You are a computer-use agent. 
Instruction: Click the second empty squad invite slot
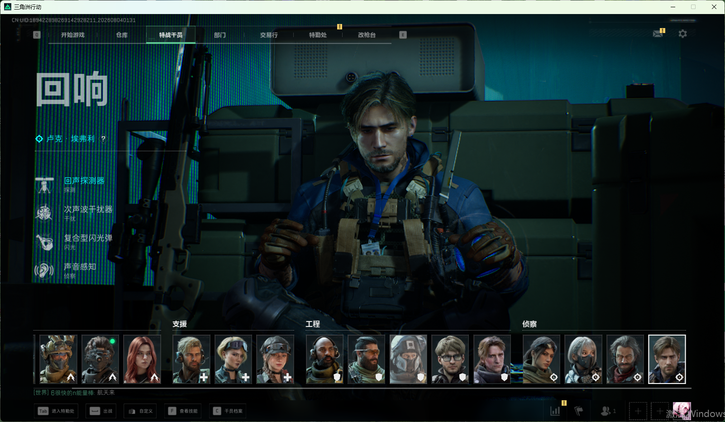coord(660,411)
